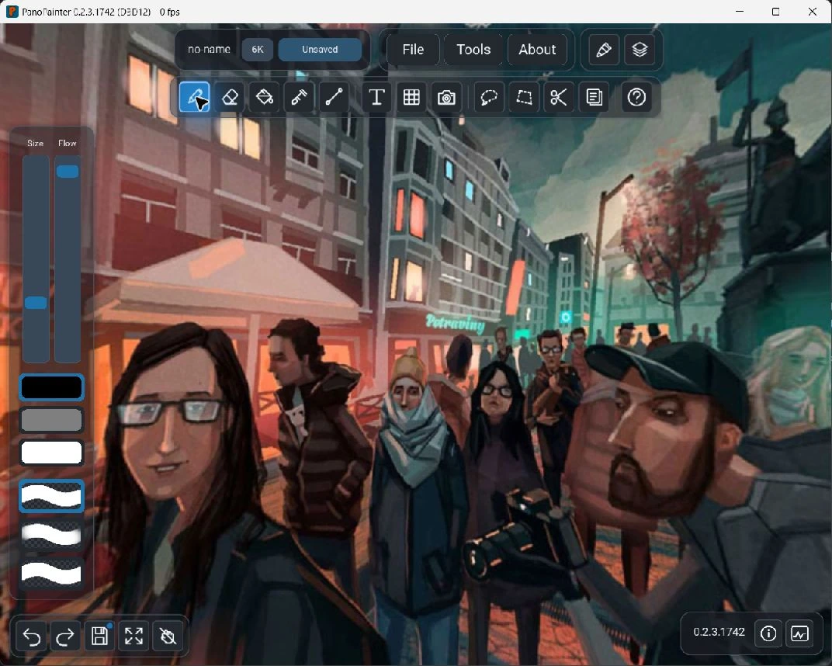Open the help question mark icon

(x=636, y=97)
